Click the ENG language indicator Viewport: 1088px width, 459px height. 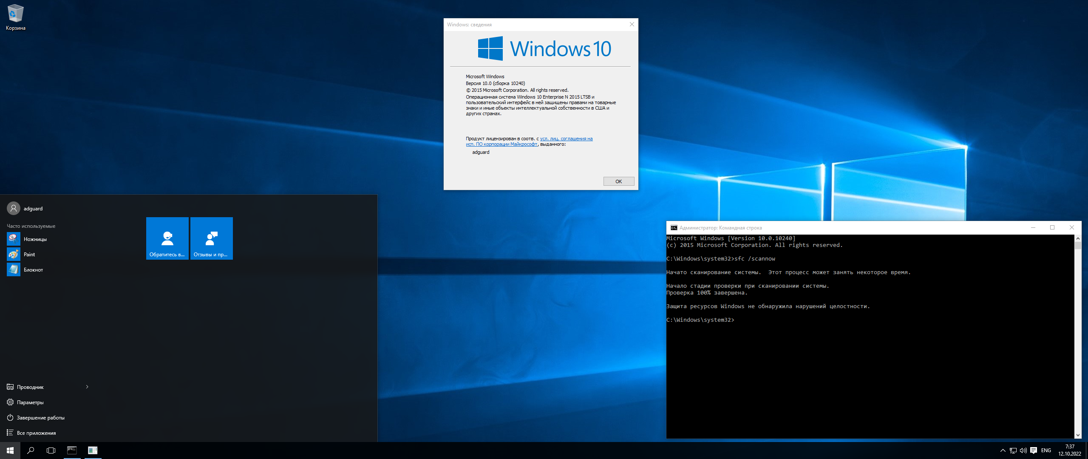[1046, 450]
